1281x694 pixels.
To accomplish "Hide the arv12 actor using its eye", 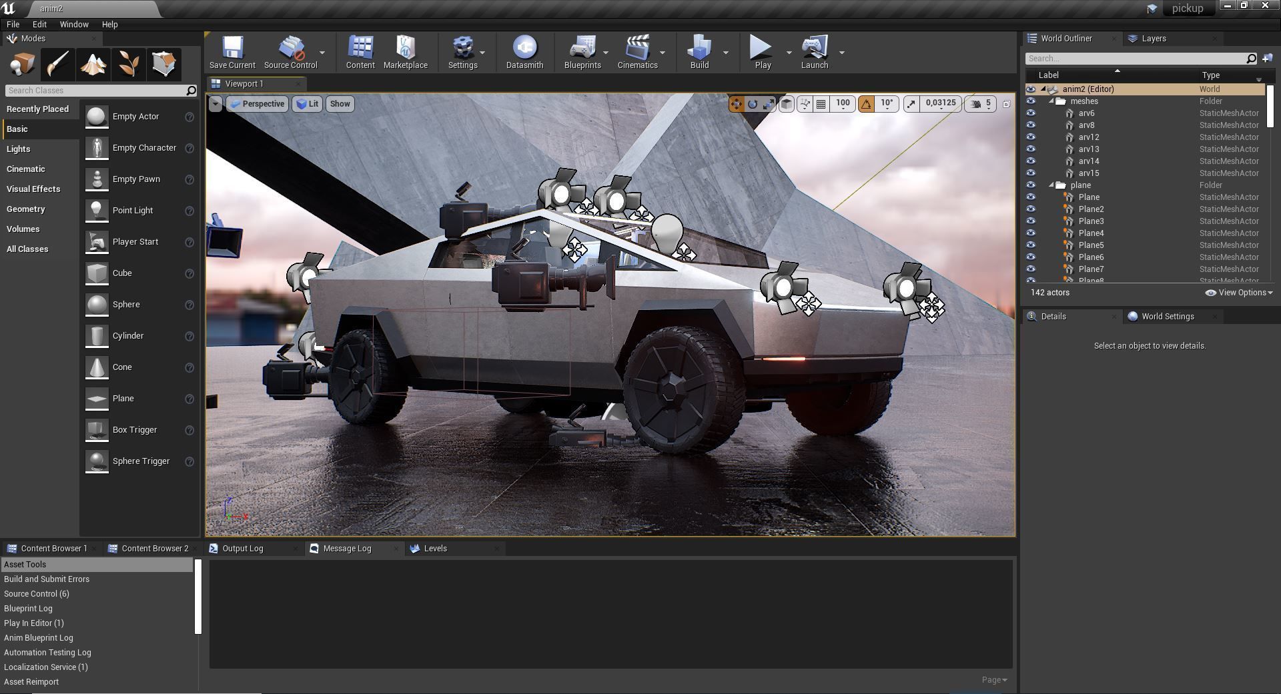I will (1031, 137).
